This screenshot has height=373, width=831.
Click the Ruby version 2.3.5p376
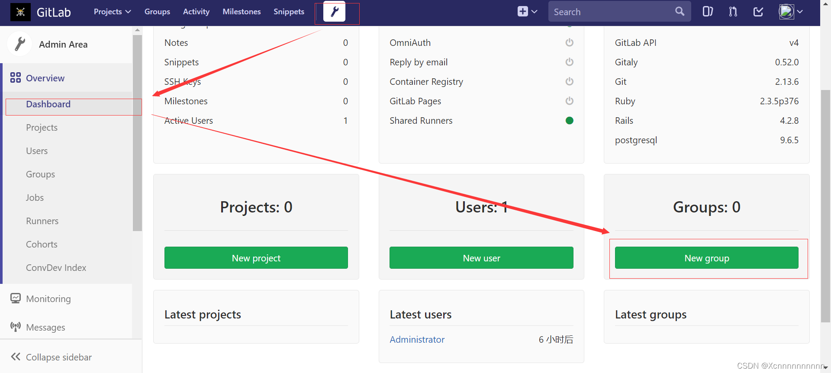coord(779,101)
